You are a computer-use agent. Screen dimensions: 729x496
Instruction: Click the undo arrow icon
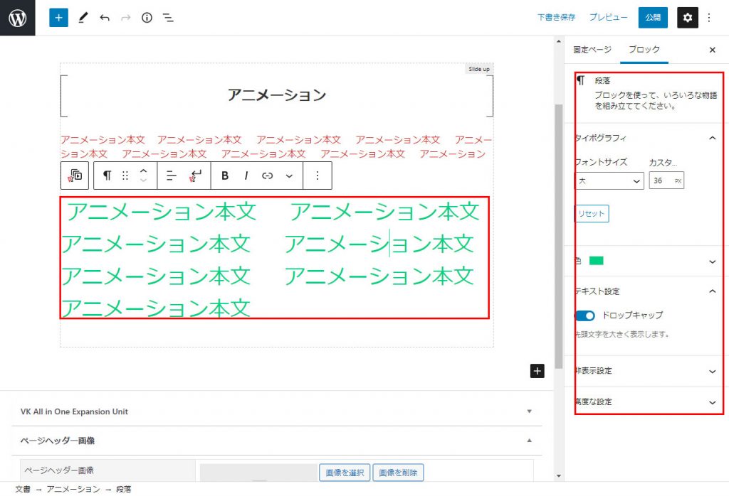pyautogui.click(x=105, y=18)
